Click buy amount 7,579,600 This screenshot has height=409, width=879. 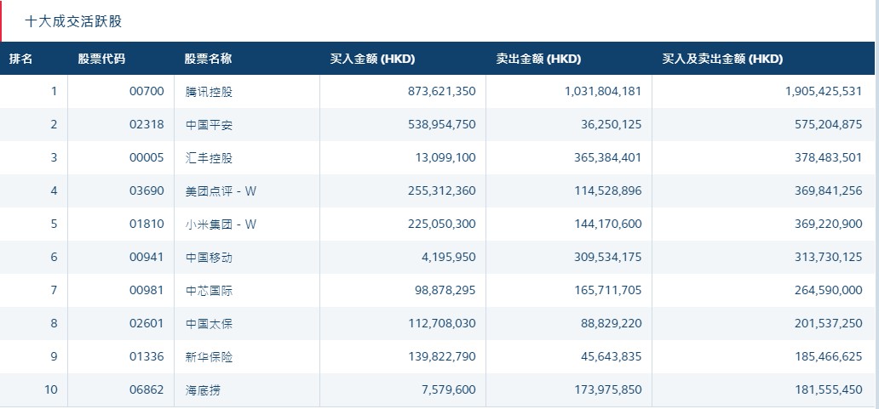(x=449, y=389)
